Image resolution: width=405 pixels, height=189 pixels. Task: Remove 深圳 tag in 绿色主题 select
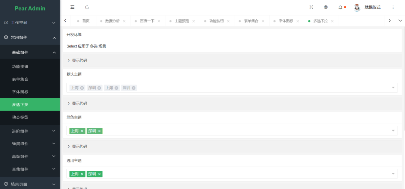pos(99,131)
